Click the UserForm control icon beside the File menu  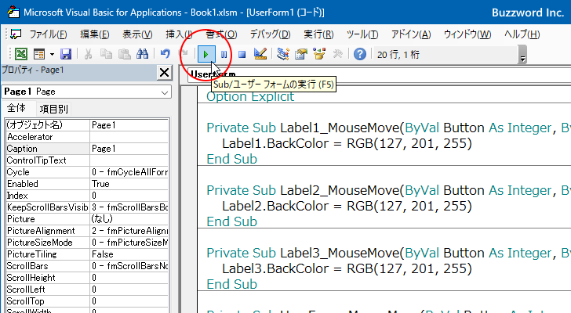pos(16,34)
